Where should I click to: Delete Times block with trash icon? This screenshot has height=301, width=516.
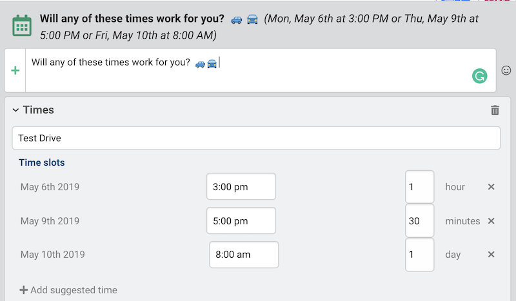pyautogui.click(x=495, y=110)
